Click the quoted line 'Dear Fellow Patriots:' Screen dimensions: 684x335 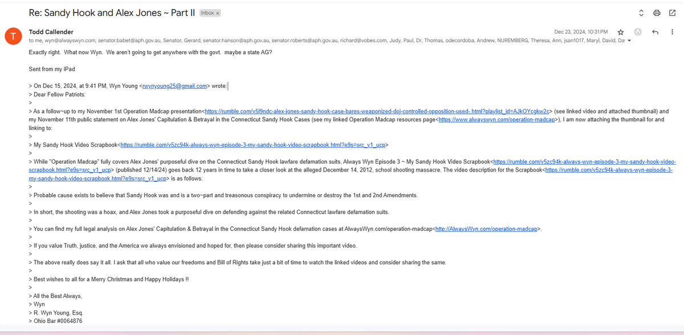[59, 95]
